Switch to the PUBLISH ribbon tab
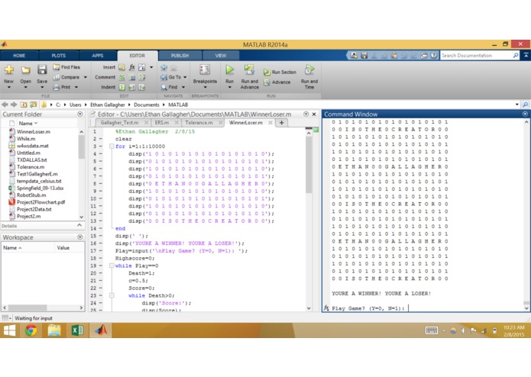This screenshot has width=531, height=377. (x=180, y=56)
